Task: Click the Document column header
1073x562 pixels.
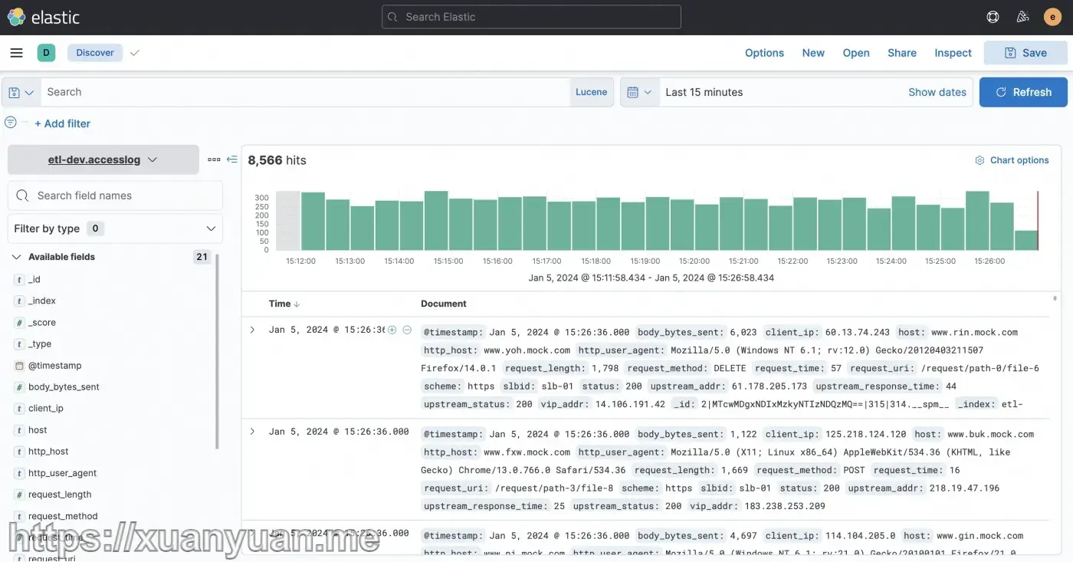Action: pos(443,304)
